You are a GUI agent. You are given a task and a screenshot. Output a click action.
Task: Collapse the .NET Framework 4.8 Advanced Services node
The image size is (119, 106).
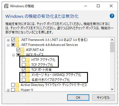point(8,45)
